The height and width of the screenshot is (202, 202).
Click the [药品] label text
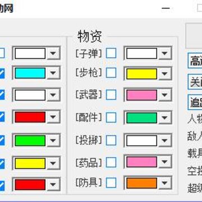pyautogui.click(x=89, y=163)
